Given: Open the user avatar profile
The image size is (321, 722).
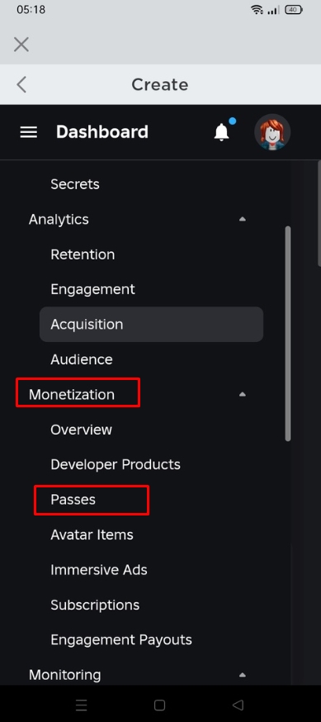Looking at the screenshot, I should pos(272,132).
